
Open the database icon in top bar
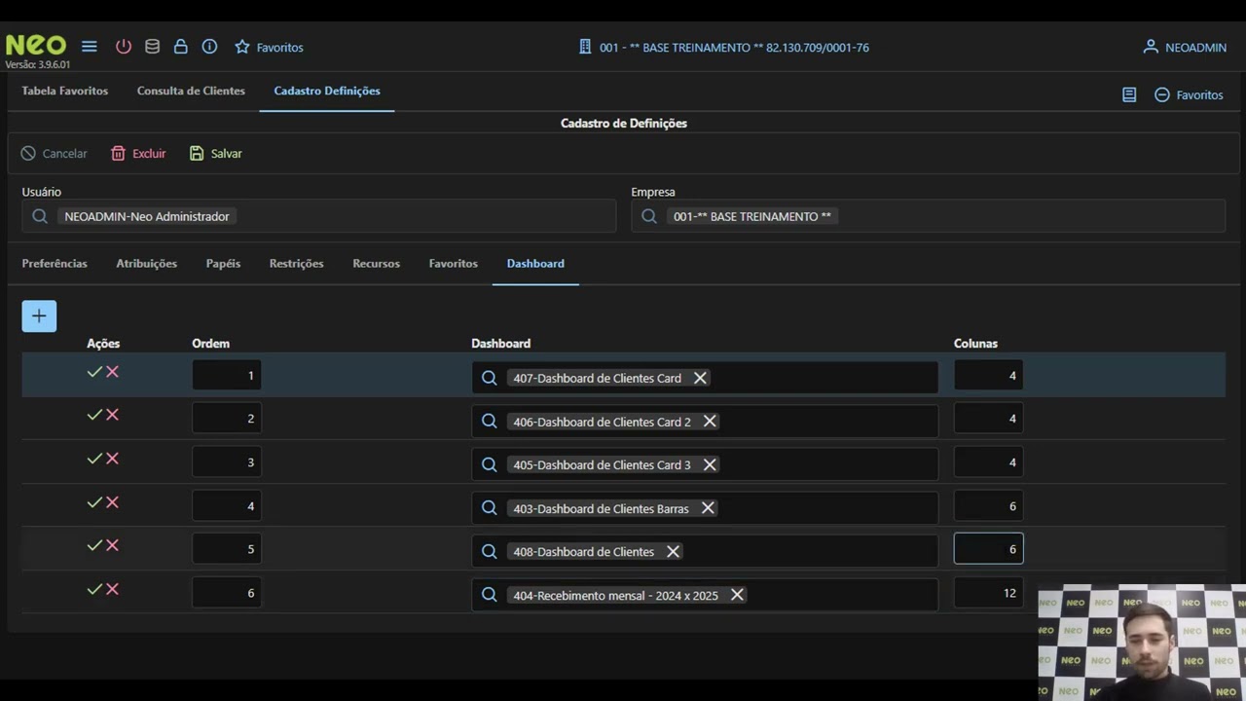tap(152, 47)
